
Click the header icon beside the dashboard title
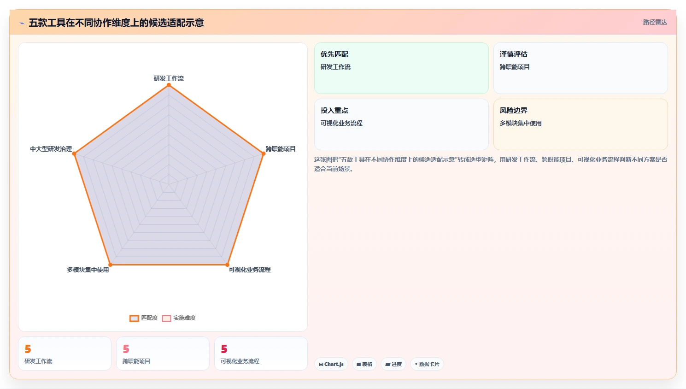click(x=22, y=23)
